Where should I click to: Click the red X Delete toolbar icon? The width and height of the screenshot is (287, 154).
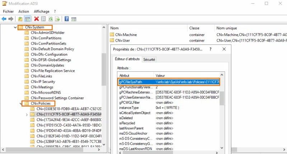point(37,19)
